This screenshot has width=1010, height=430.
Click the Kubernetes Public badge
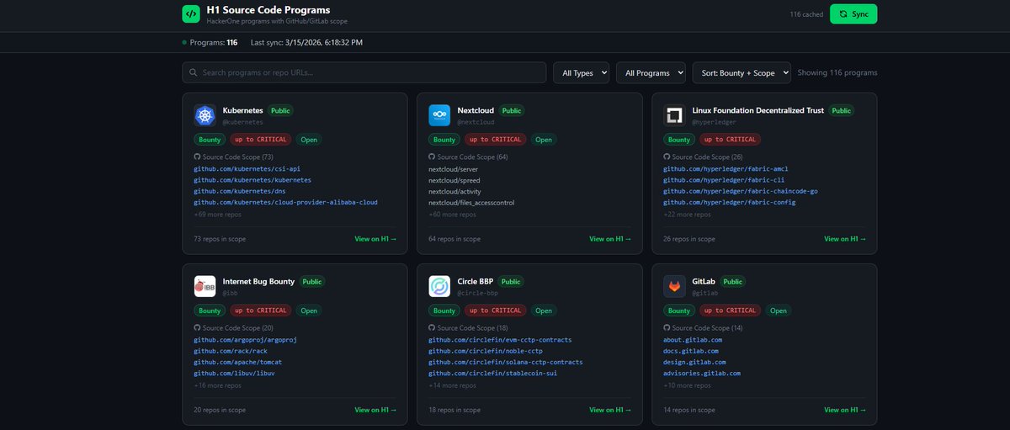point(280,110)
